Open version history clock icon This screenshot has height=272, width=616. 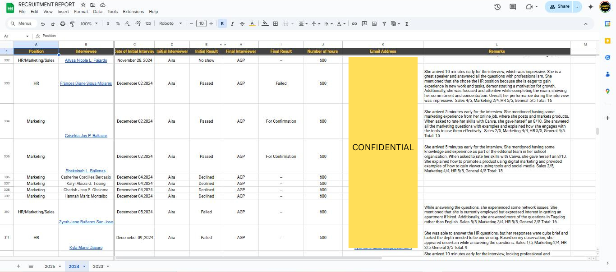click(x=497, y=7)
